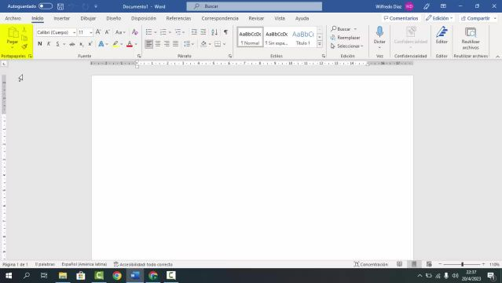Viewport: 502px width, 283px height.
Task: Click the Cortar scissors icon
Action: (24, 30)
